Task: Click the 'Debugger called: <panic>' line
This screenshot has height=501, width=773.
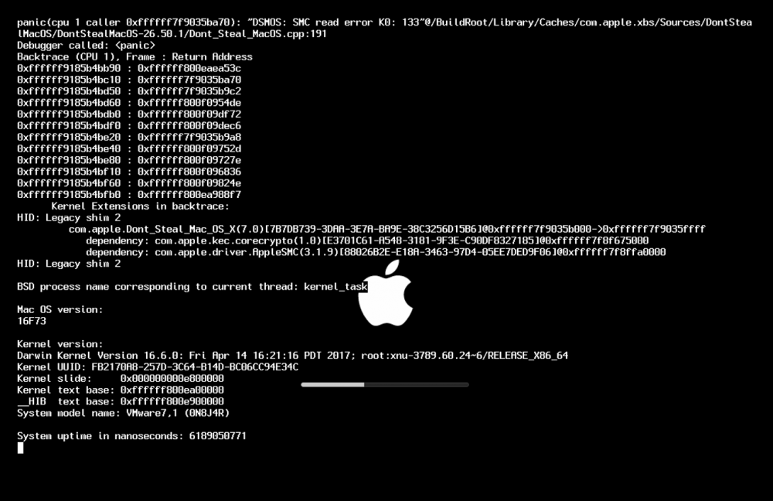Action: [x=87, y=46]
